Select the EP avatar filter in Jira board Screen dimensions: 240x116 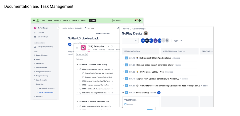pos(159,41)
